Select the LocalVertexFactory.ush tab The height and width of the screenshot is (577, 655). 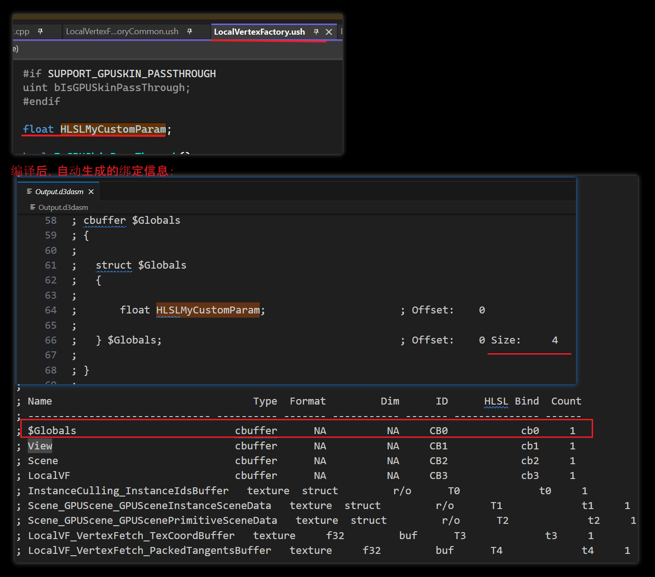click(x=259, y=32)
